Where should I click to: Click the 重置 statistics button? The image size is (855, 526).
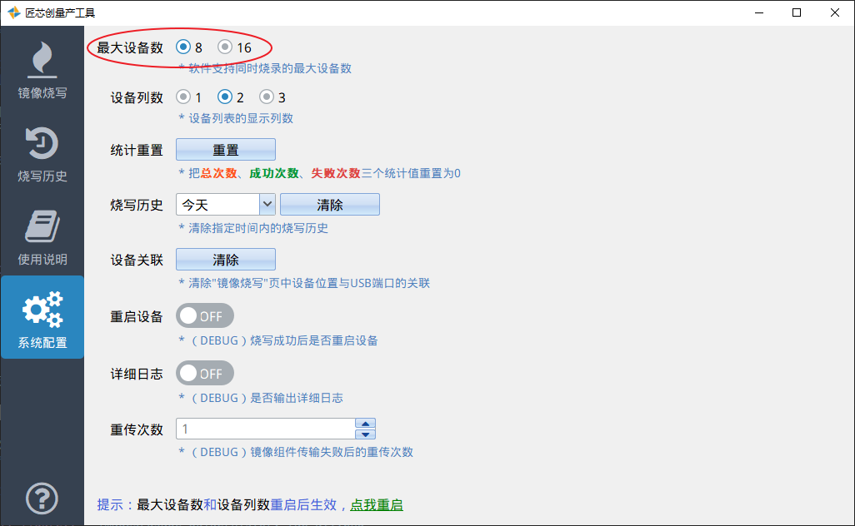(x=226, y=150)
